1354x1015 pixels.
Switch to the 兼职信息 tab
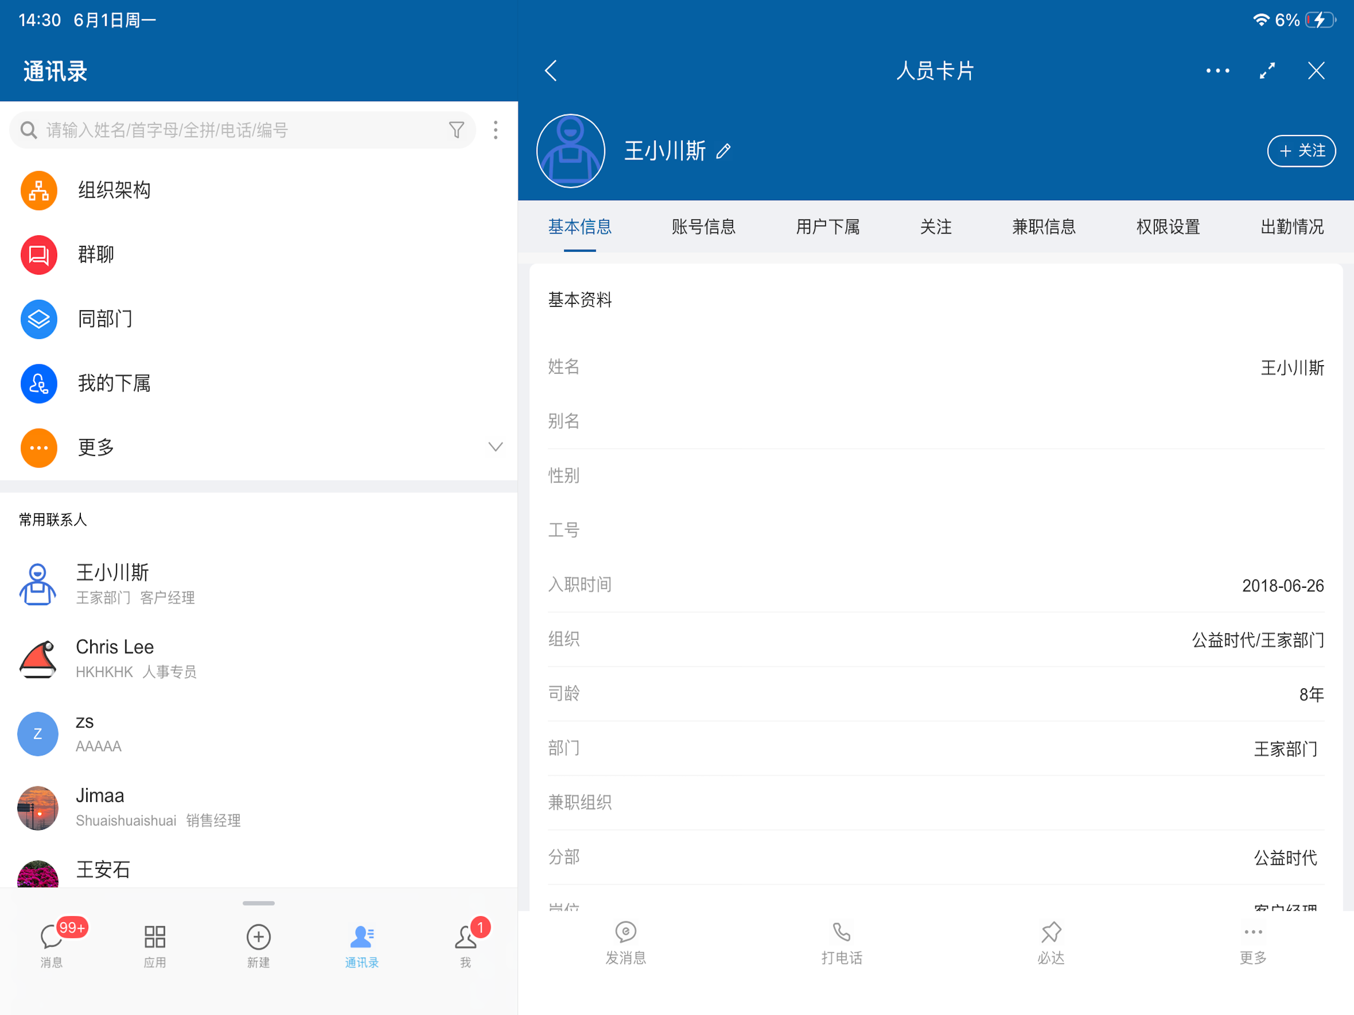(1044, 226)
